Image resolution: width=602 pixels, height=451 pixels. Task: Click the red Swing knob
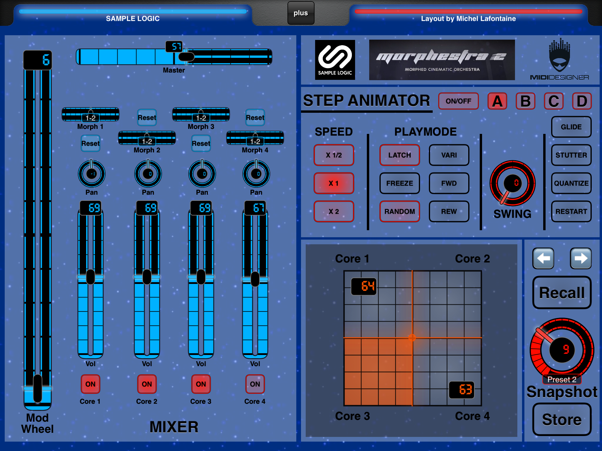(x=512, y=183)
